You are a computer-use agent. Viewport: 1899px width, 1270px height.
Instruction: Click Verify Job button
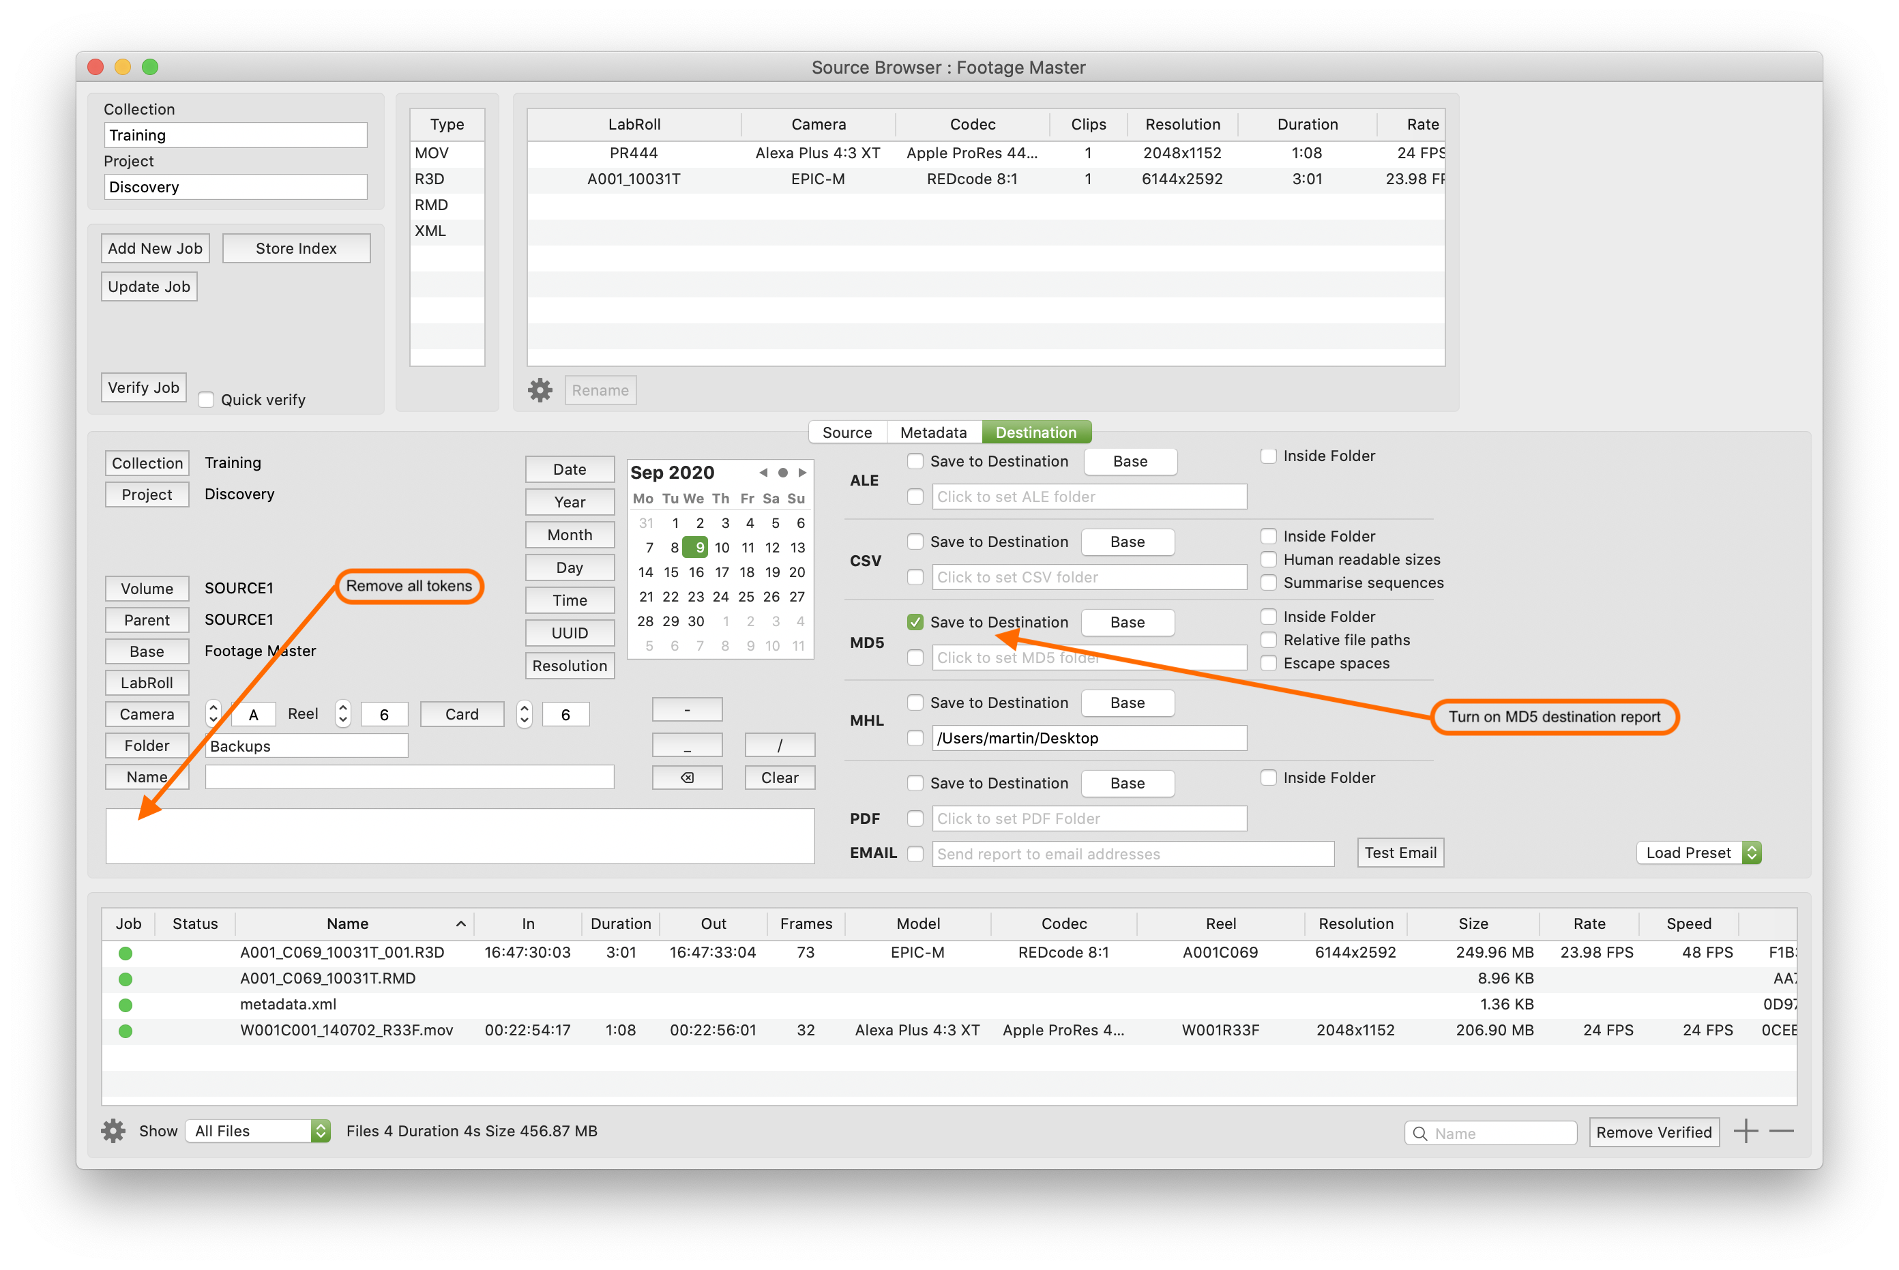(143, 388)
